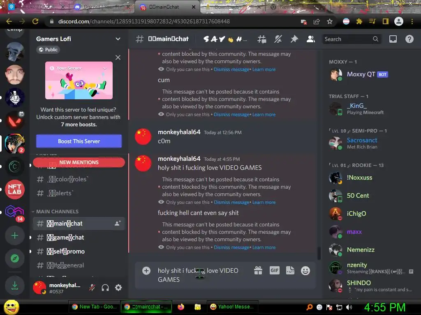This screenshot has width=421, height=315.
Task: Open the color roles channel
Action: [x=79, y=179]
